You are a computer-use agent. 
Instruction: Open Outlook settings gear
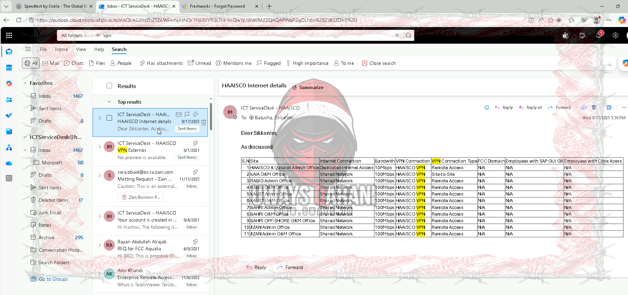click(616, 35)
